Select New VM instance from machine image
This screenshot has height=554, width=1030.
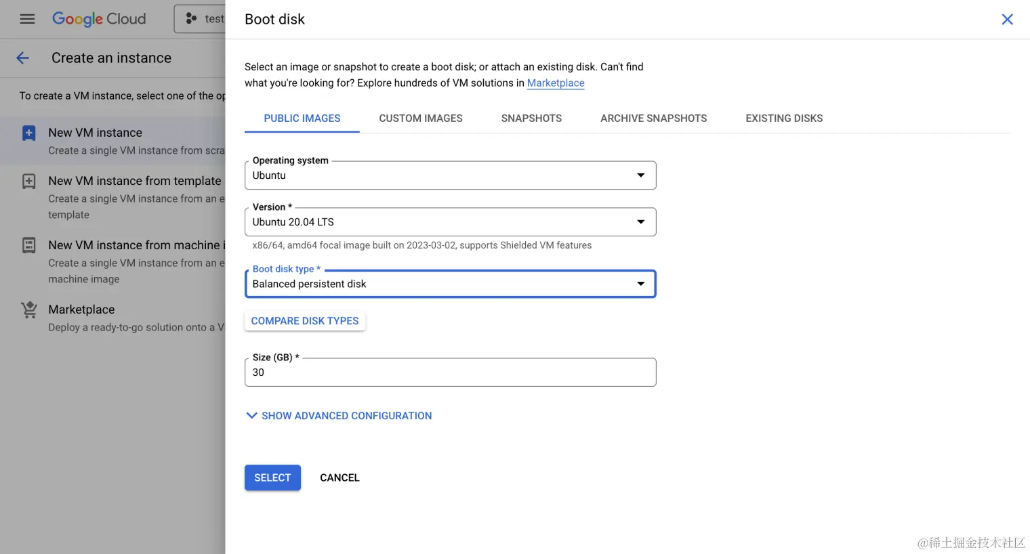112,261
